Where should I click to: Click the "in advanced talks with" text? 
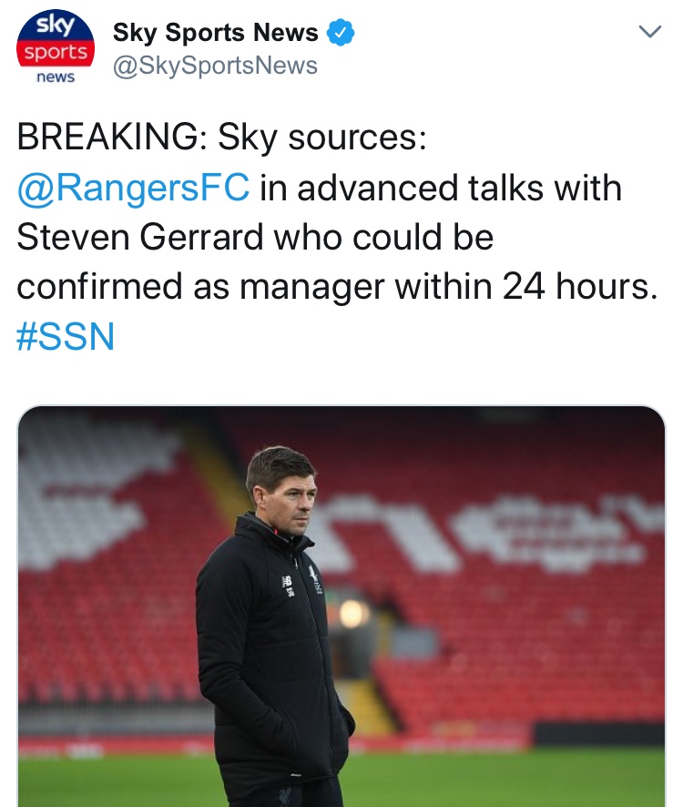coord(441,189)
